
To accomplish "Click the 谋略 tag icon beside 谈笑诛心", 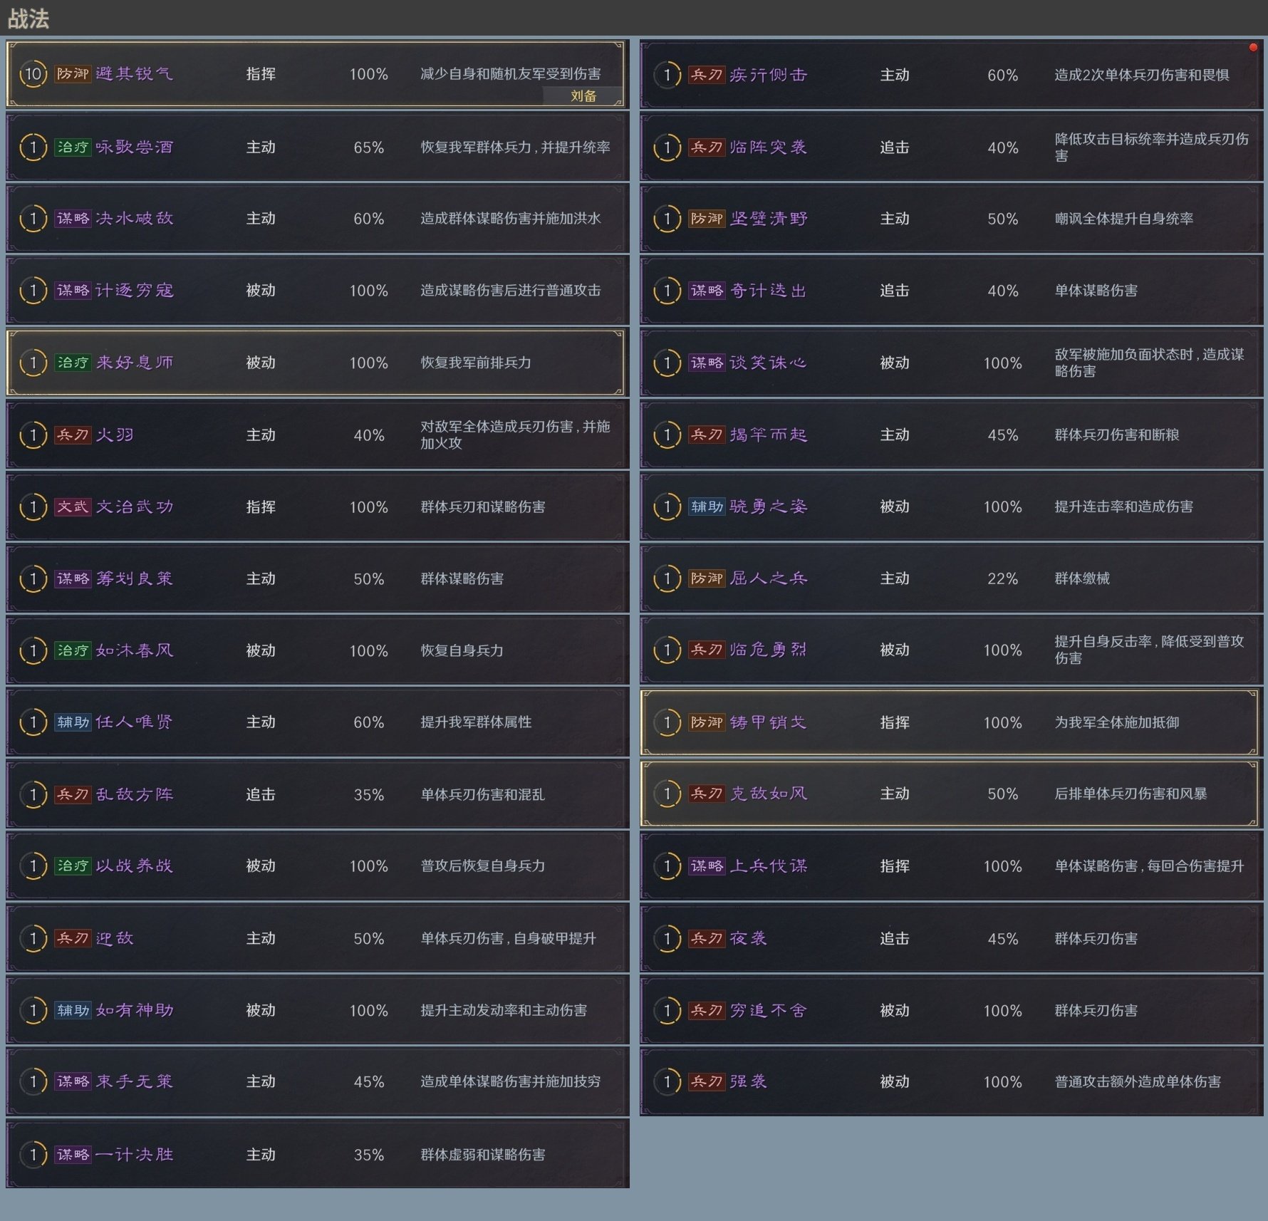I will point(707,363).
